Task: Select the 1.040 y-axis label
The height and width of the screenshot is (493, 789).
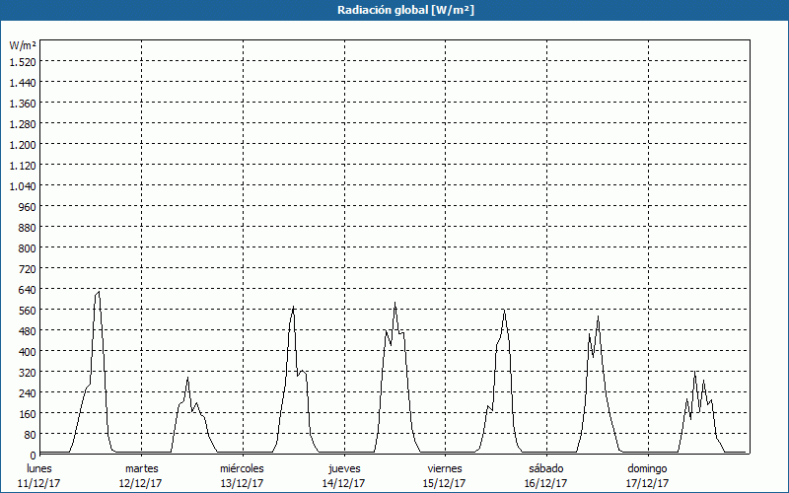Action: (23, 185)
